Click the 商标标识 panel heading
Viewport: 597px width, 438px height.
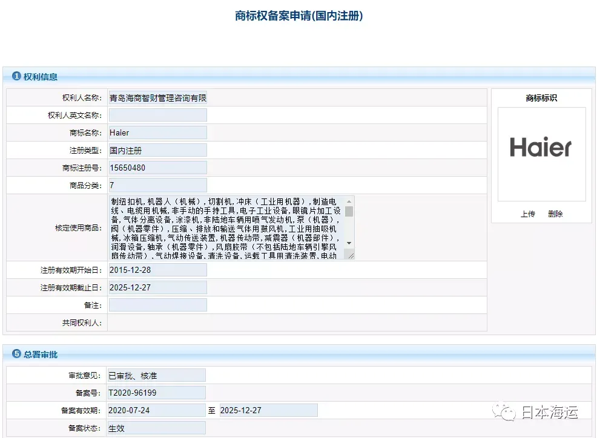click(541, 98)
